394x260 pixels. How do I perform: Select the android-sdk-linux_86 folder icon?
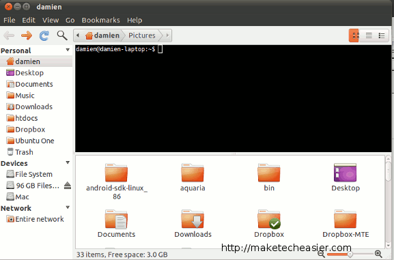116,173
